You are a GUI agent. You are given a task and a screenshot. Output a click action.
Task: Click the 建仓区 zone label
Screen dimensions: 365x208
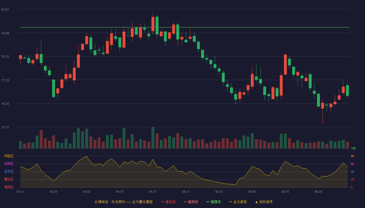click(x=9, y=179)
